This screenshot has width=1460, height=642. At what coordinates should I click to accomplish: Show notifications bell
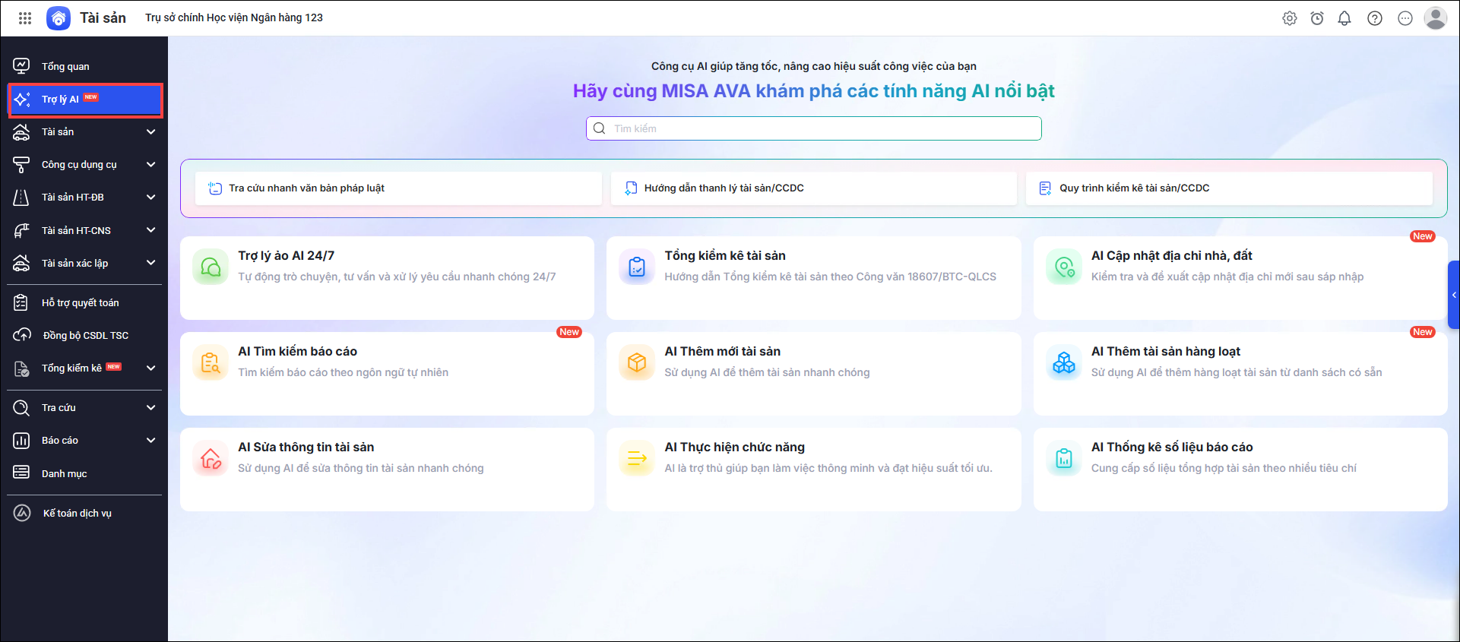(x=1344, y=18)
